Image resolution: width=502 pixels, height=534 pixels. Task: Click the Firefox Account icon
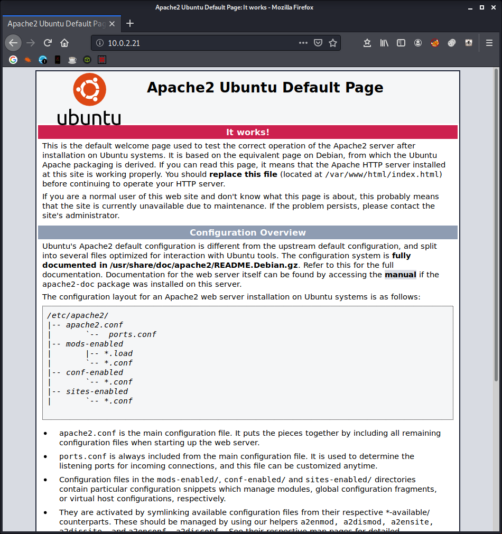(418, 43)
